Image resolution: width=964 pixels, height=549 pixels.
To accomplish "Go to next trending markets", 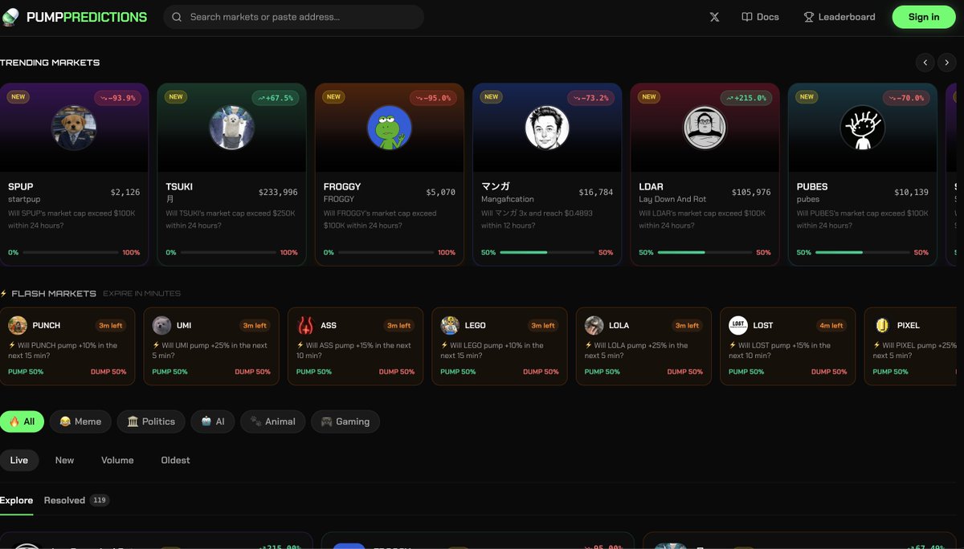I will tap(947, 63).
